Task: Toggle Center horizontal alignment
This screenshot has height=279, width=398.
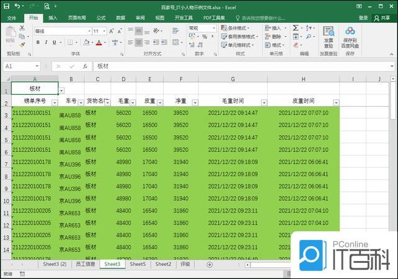Action: point(139,42)
